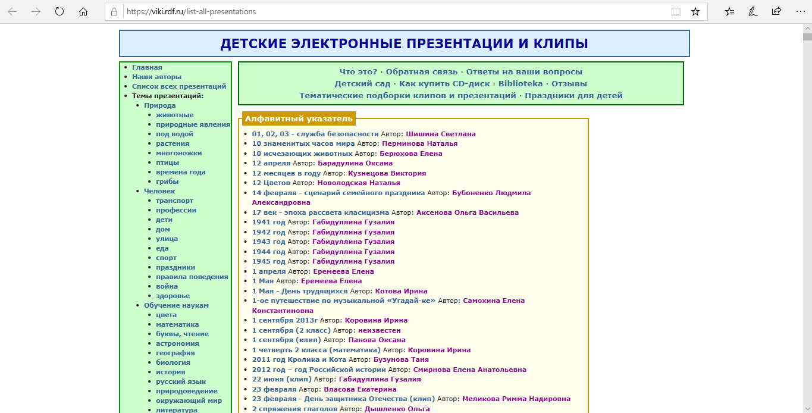
Task: Open природные явления subtopic
Action: (193, 124)
